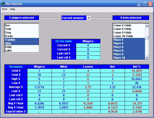
Task: Select player Luke in the list
Action: pos(22,50)
